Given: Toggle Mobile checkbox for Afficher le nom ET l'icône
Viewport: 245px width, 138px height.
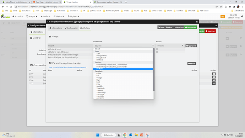Looking at the screenshot, I should pos(157,52).
